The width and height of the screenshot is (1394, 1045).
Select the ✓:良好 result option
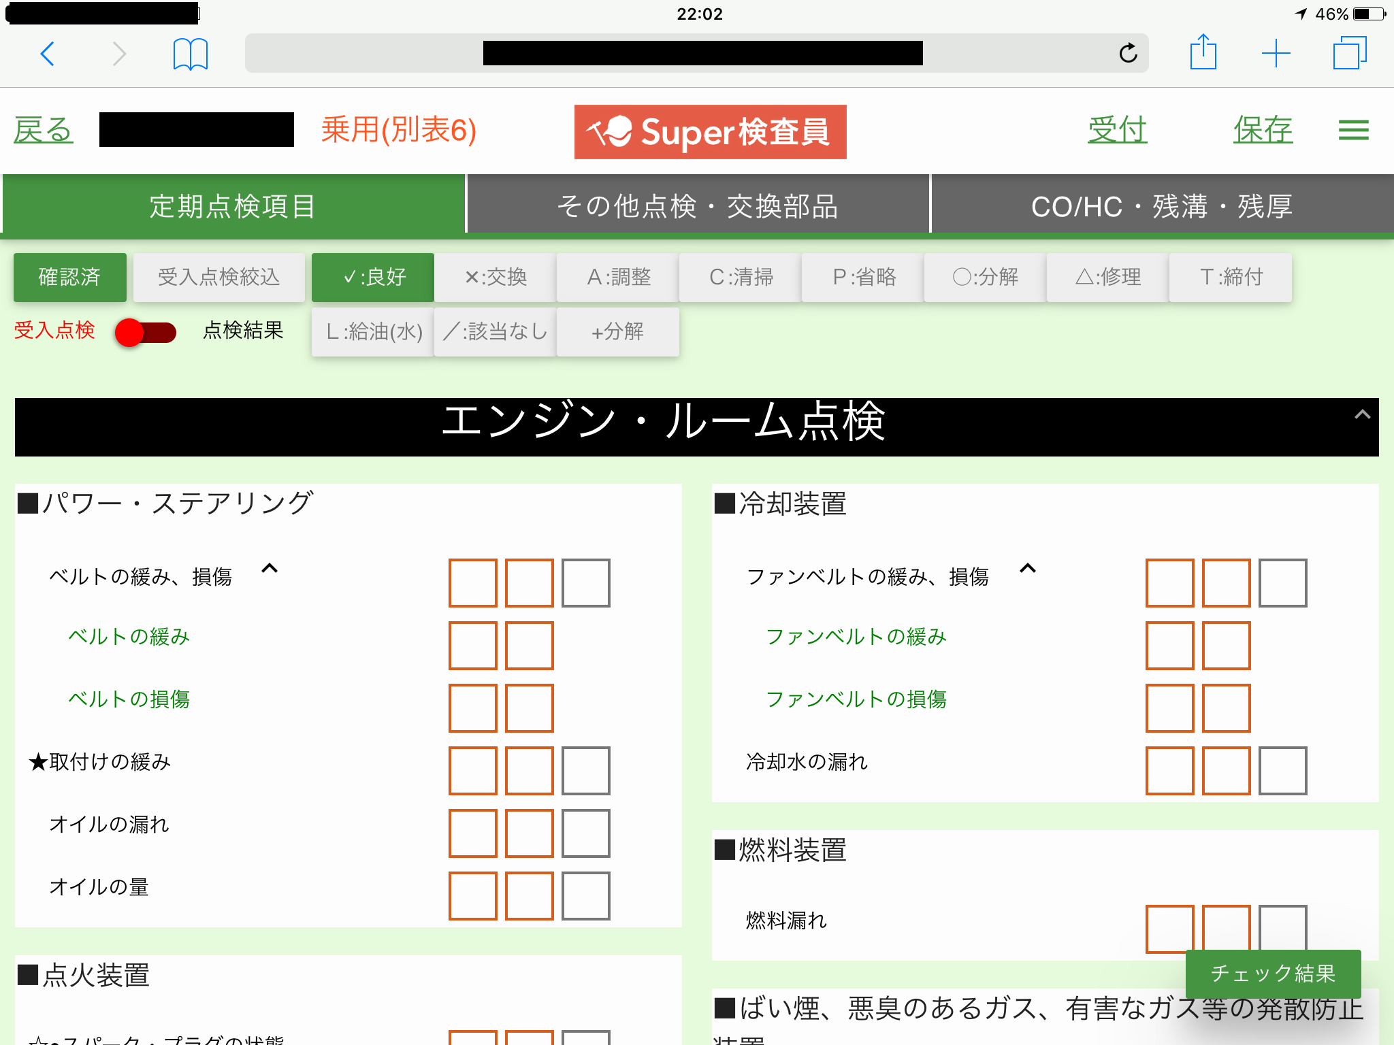[x=373, y=277]
